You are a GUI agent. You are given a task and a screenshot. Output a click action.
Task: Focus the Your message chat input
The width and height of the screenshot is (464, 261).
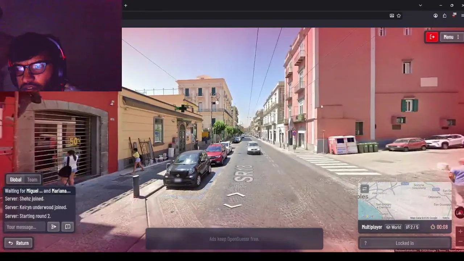pos(25,227)
